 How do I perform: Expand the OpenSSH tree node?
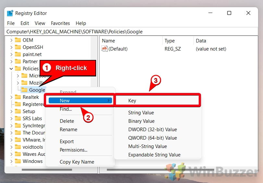(11, 47)
